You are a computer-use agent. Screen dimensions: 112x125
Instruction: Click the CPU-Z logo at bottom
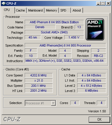12,119
